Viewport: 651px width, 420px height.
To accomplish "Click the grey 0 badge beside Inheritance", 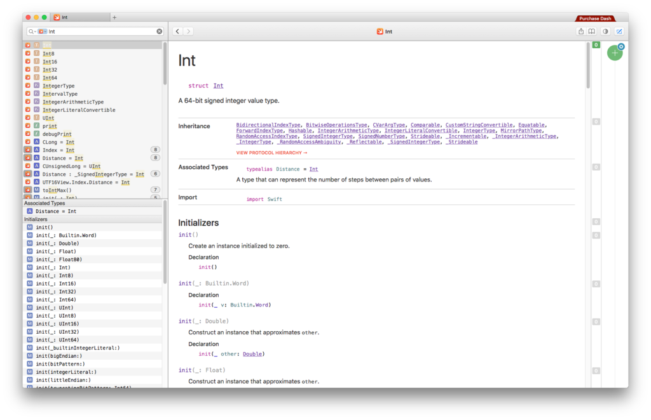I will click(596, 122).
